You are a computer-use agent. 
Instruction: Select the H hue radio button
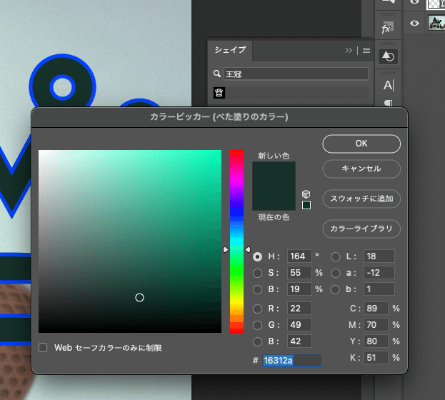pyautogui.click(x=257, y=256)
